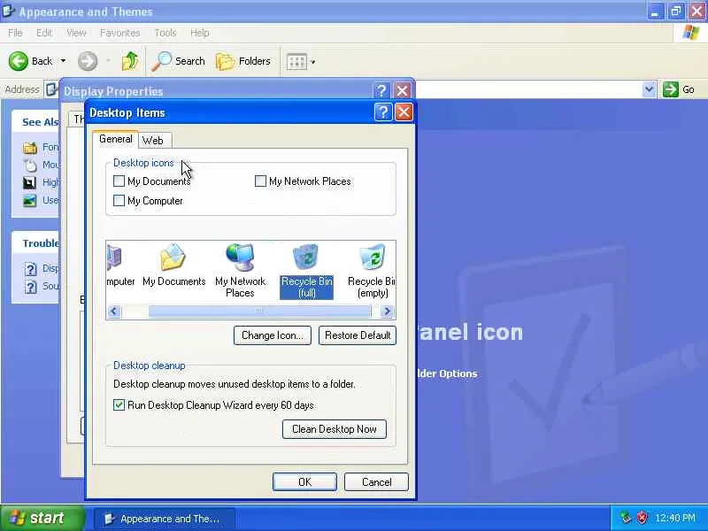This screenshot has width=708, height=531.
Task: Click the icon list right scroll arrow
Action: (387, 312)
